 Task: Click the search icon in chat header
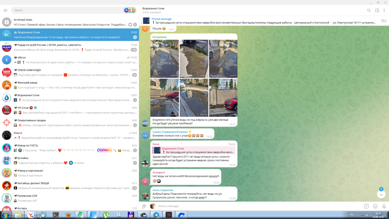368,10
